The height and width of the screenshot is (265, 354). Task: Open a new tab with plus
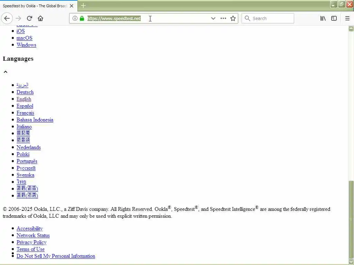tap(83, 6)
